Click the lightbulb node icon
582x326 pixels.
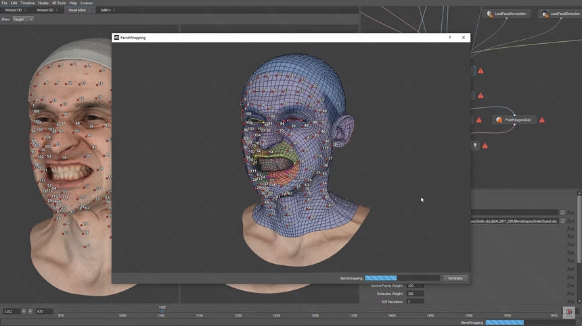(x=474, y=145)
